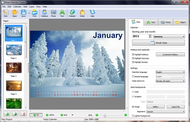Image resolution: width=190 pixels, height=122 pixels.
Task: Click the Fit view button
Action: coord(36,115)
